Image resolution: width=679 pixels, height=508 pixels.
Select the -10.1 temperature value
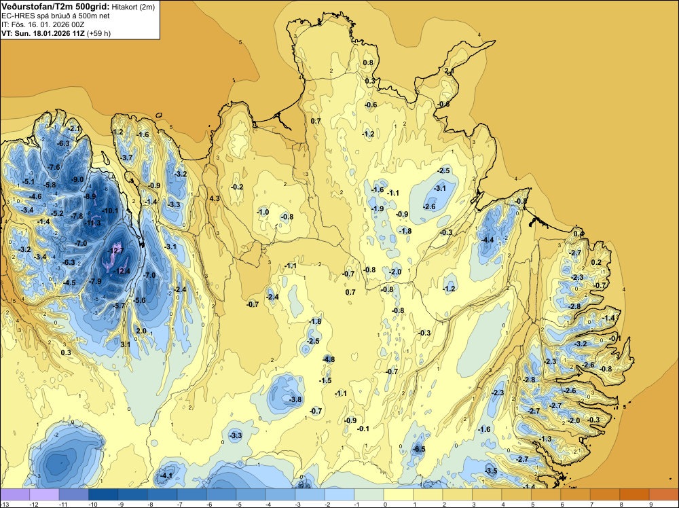pyautogui.click(x=109, y=211)
